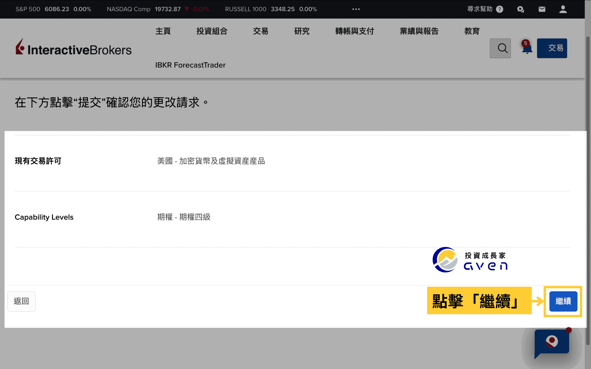
Task: Open IBKR ForecastTrader
Action: (x=190, y=65)
